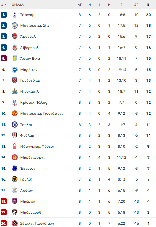Click the Arsenal club crest

15,36
